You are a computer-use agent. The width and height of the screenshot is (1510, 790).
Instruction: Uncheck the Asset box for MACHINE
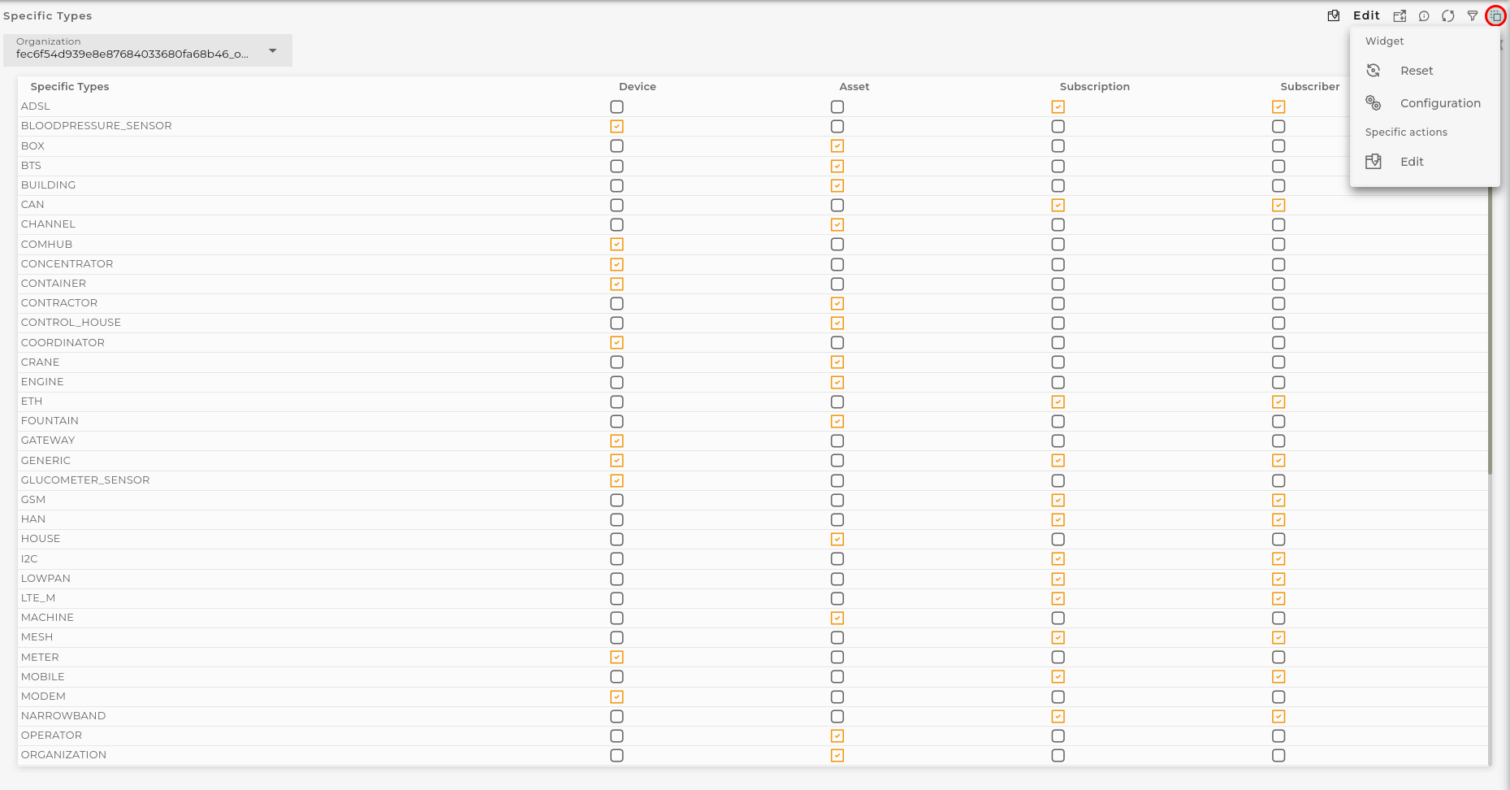[x=837, y=618]
